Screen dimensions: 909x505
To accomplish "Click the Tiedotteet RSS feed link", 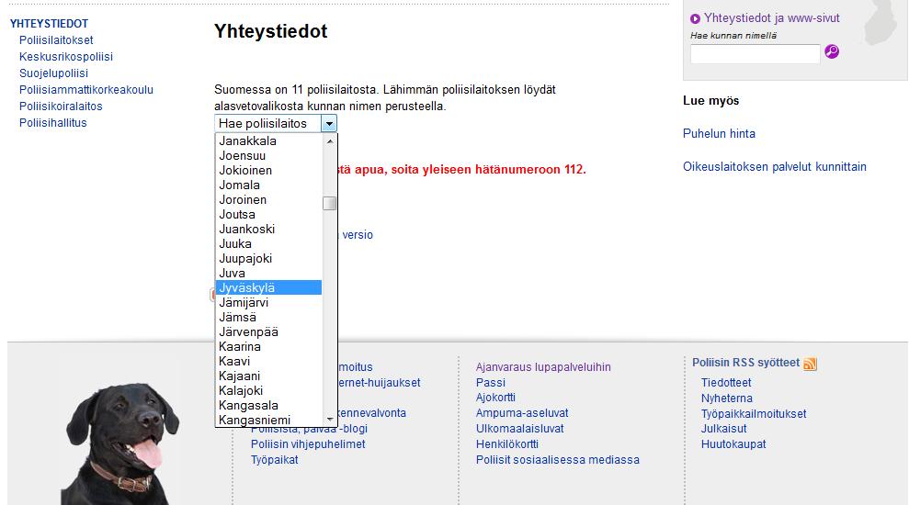I will coord(726,383).
